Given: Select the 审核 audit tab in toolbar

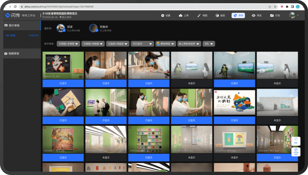Looking at the screenshot, I should point(238,15).
